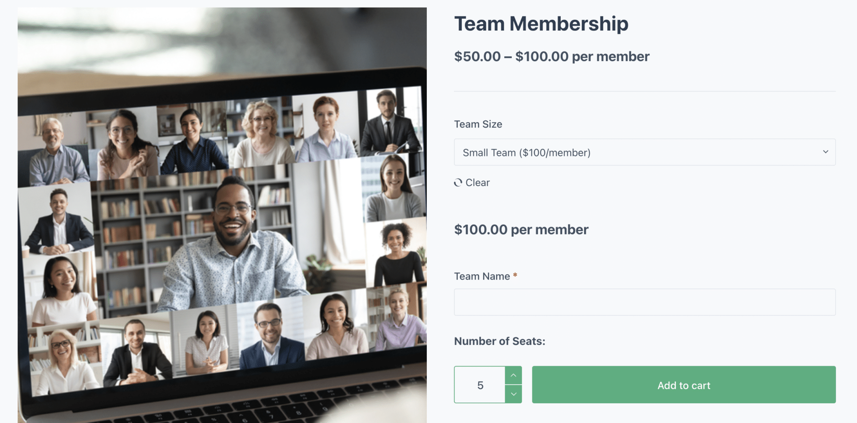This screenshot has height=423, width=857.
Task: Decrease seats with the down arrow
Action: [513, 394]
